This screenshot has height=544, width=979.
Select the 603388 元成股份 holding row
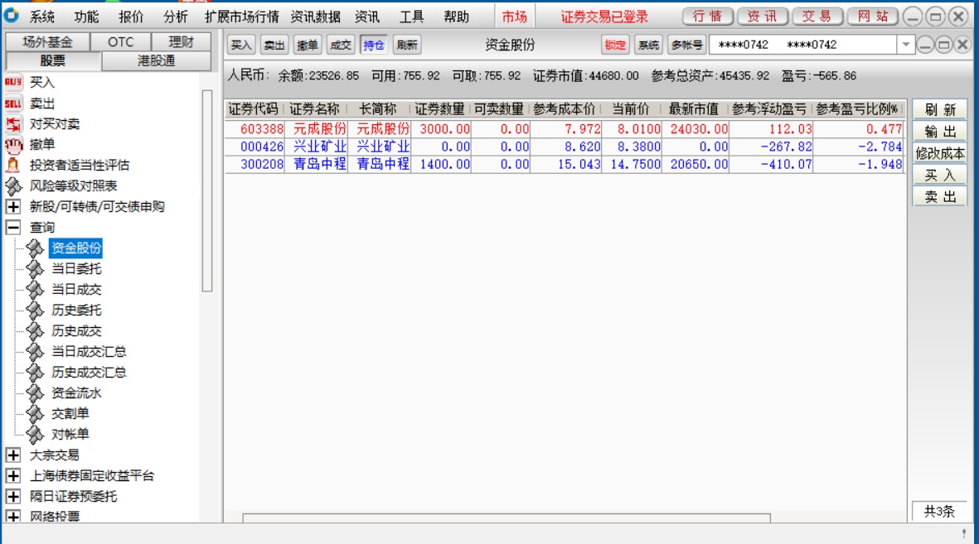565,129
